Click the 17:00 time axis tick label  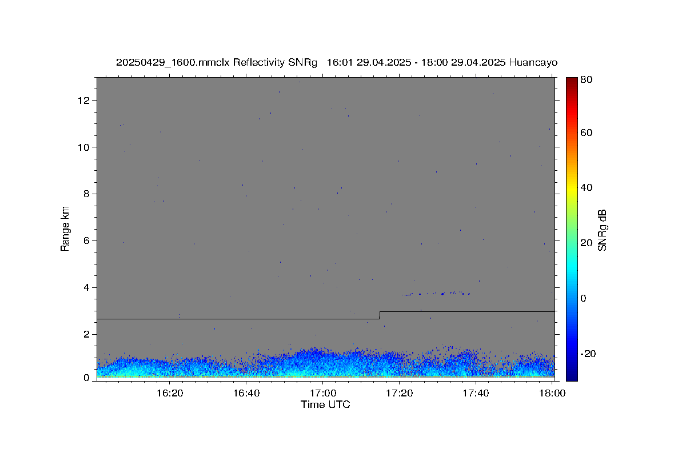point(323,393)
